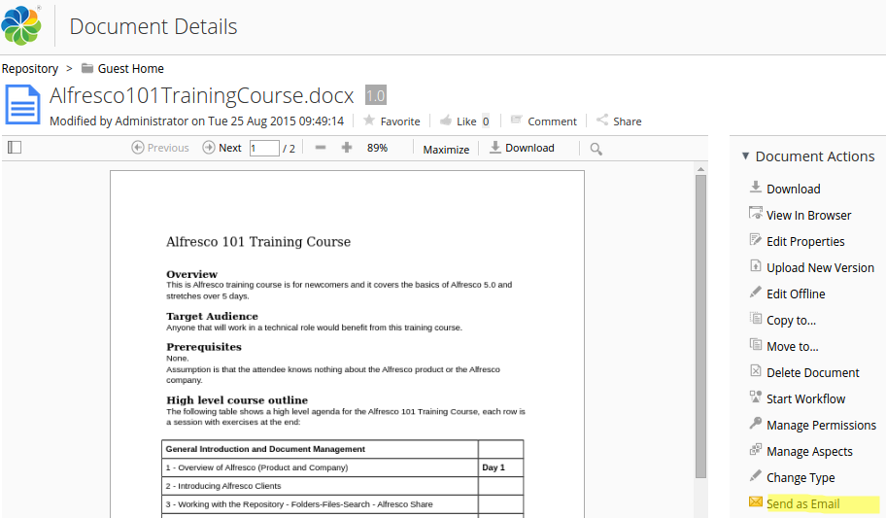Select Manage Aspects action

point(809,452)
